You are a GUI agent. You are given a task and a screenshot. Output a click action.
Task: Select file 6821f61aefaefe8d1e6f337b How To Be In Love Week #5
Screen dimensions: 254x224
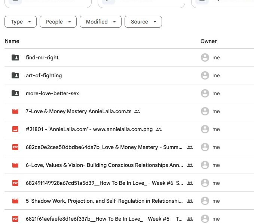[104, 219]
